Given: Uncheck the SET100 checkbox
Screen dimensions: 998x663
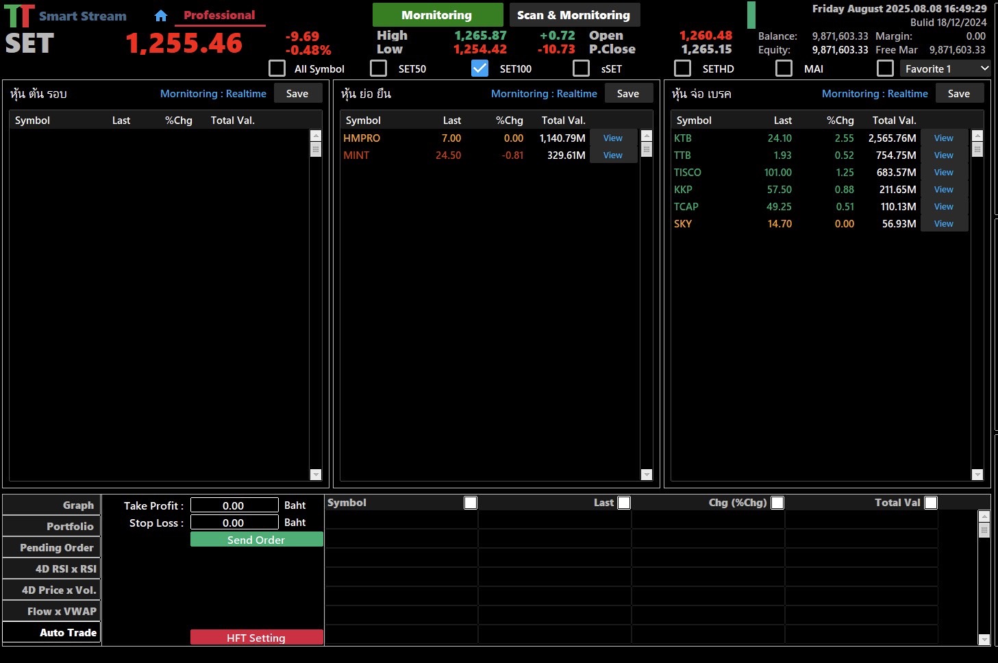Looking at the screenshot, I should (x=479, y=68).
